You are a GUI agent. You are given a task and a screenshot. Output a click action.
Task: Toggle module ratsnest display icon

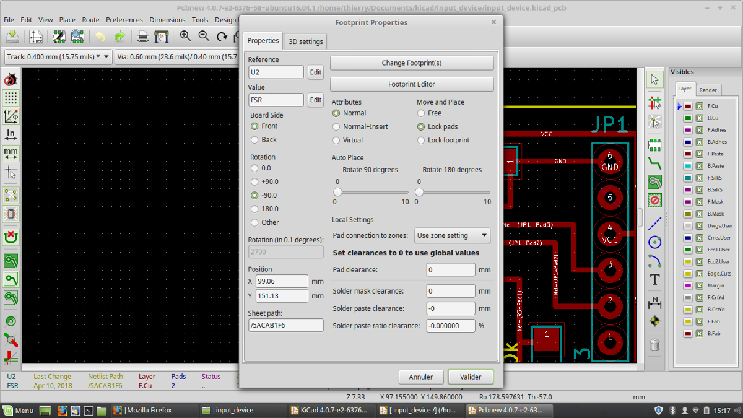pyautogui.click(x=11, y=214)
